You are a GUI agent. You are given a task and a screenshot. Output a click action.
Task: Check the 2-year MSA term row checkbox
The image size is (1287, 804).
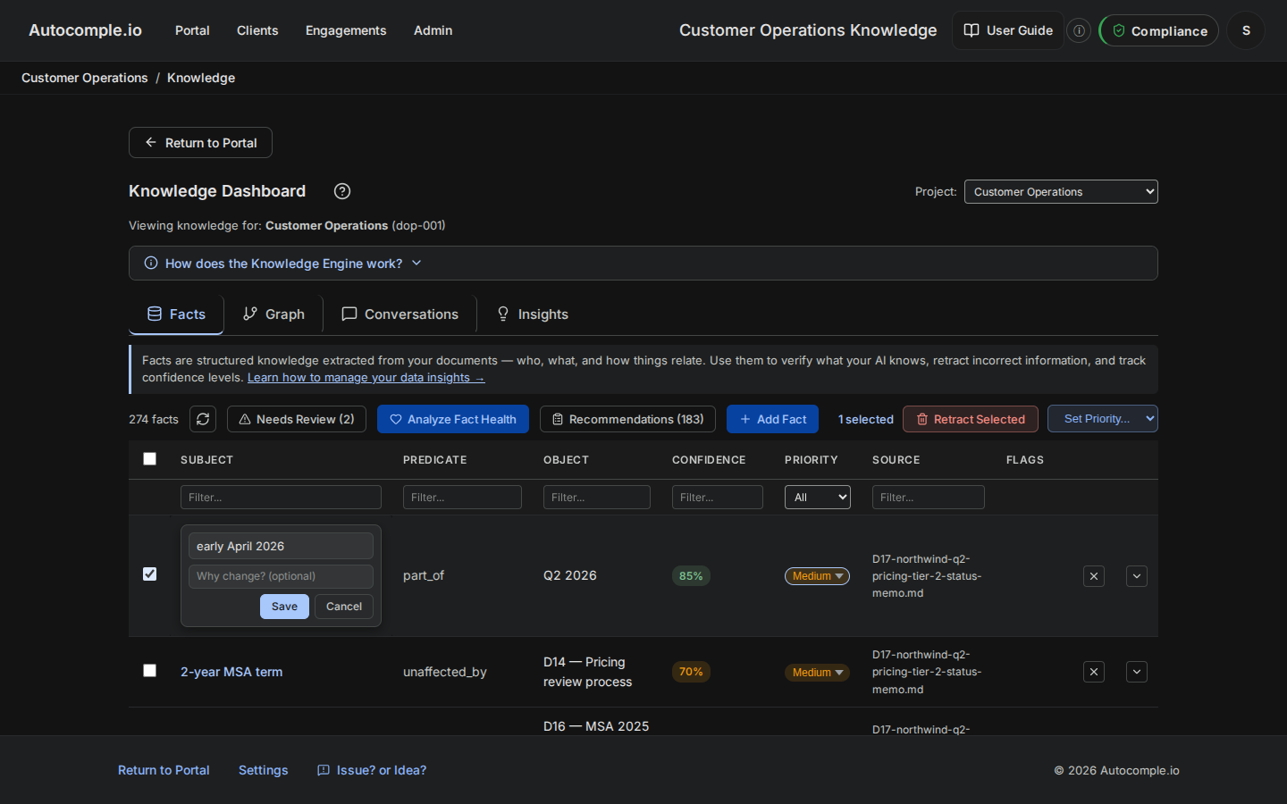click(x=150, y=671)
